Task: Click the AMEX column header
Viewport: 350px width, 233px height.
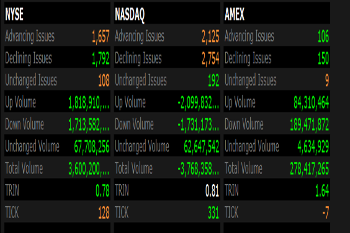Action: [x=235, y=15]
